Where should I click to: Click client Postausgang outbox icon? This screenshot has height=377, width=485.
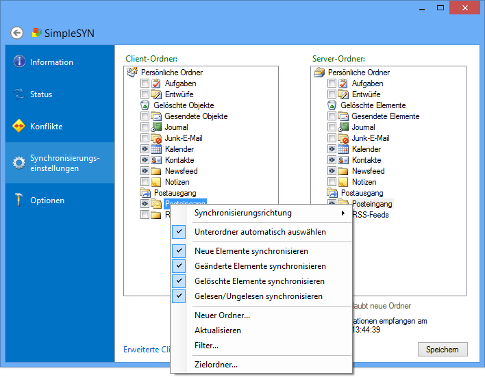pyautogui.click(x=145, y=193)
